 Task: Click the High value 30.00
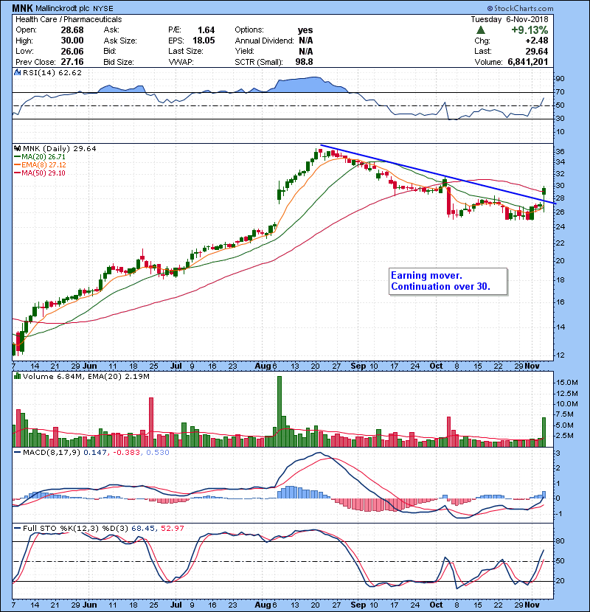pos(72,41)
